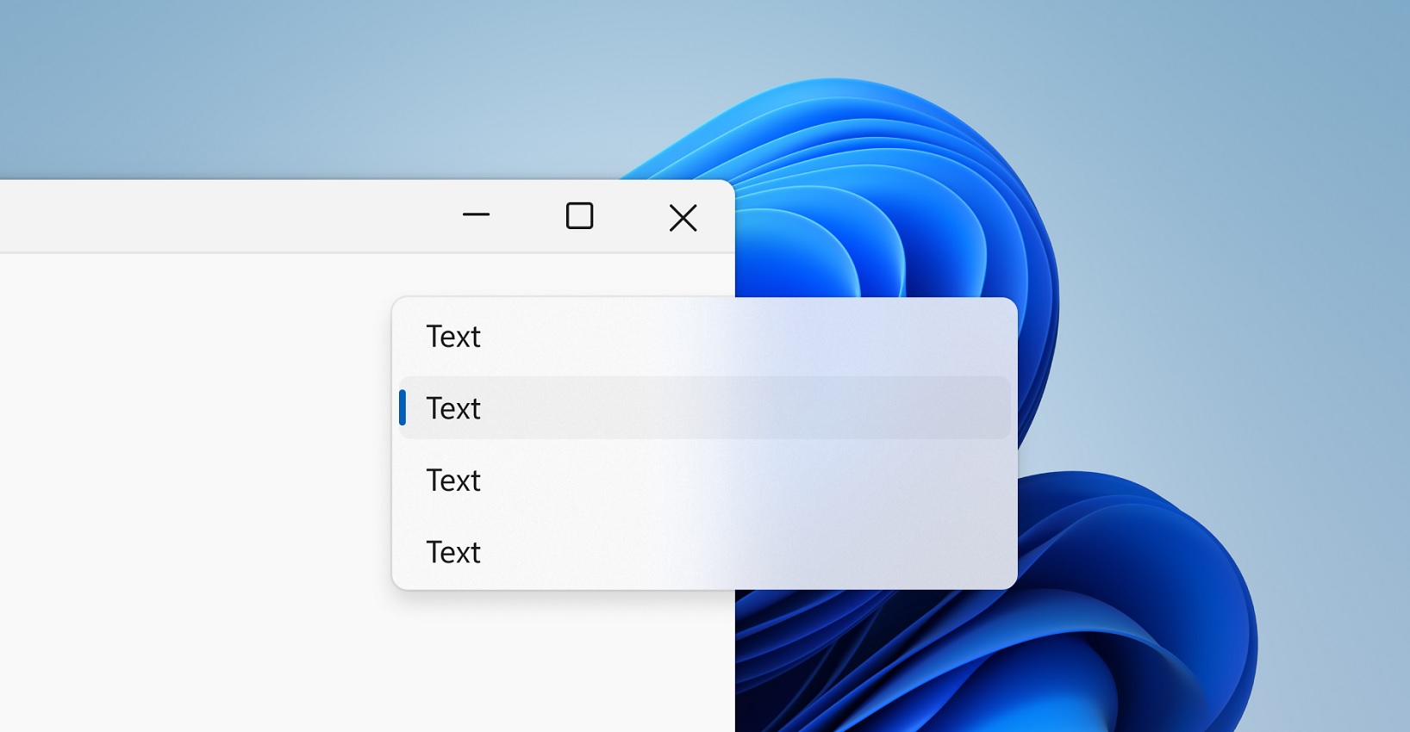Click the right side of the bottom menu row
This screenshot has height=732, width=1410.
[x=905, y=552]
